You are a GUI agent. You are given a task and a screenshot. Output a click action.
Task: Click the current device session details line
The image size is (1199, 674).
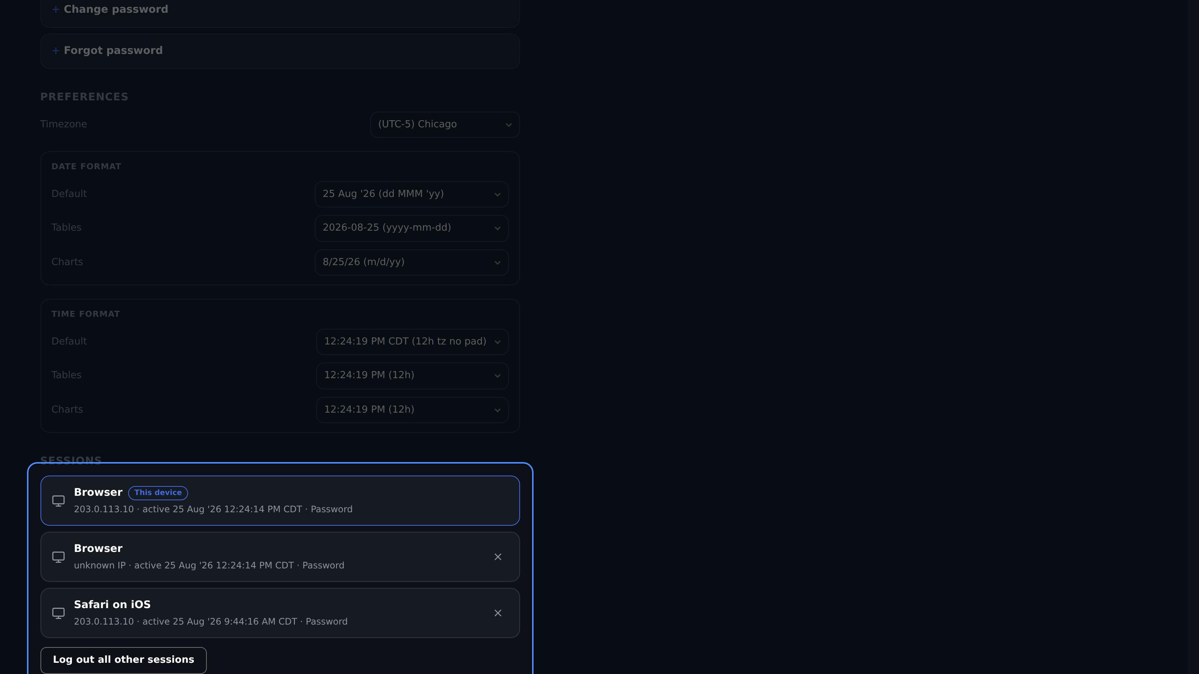[x=213, y=509]
